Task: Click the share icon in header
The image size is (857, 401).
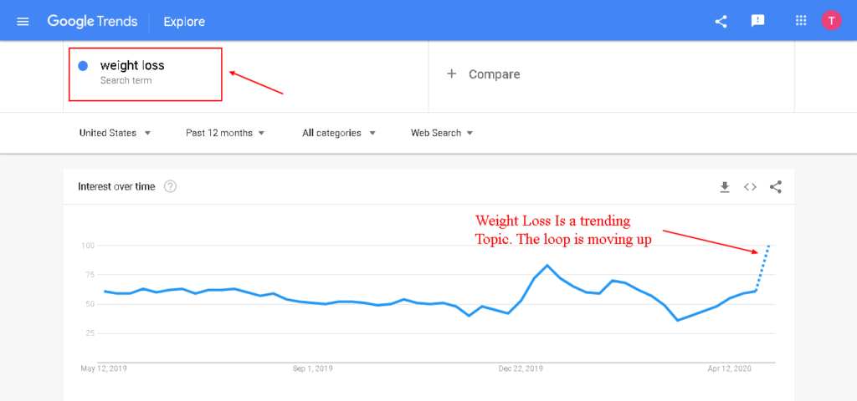Action: [721, 21]
